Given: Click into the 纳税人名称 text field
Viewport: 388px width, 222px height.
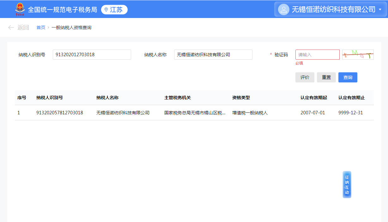Looking at the screenshot, I should tap(213, 55).
